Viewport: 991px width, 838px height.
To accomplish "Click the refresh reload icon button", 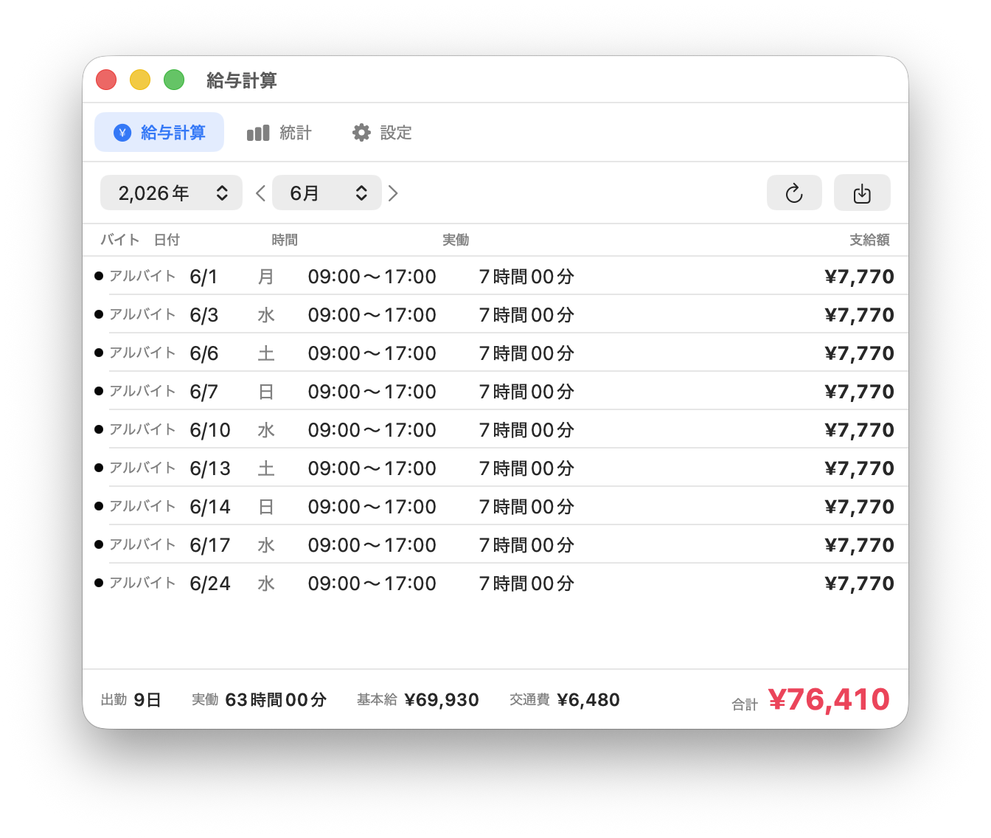I will coord(794,193).
